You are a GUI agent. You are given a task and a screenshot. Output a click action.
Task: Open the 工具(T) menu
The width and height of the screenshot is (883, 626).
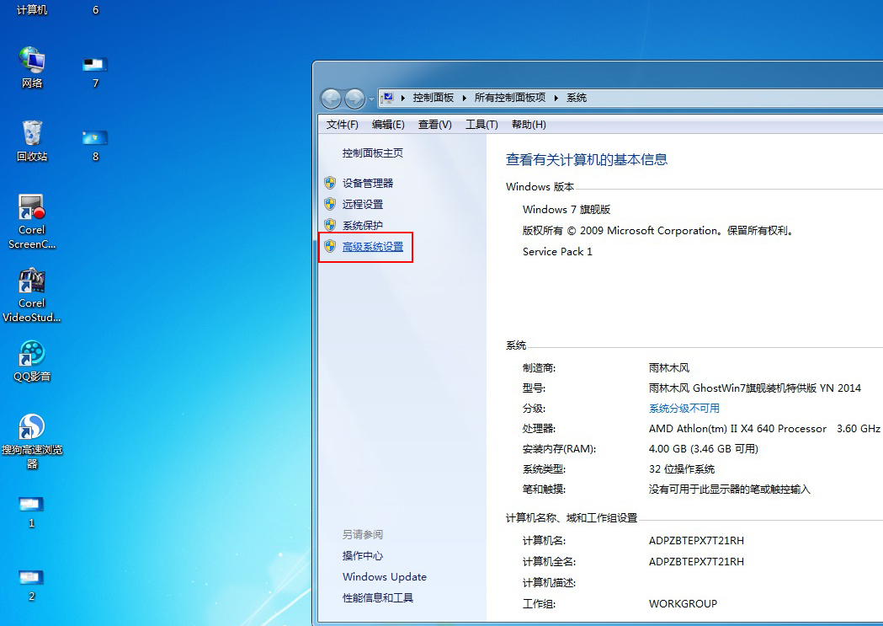coord(481,124)
